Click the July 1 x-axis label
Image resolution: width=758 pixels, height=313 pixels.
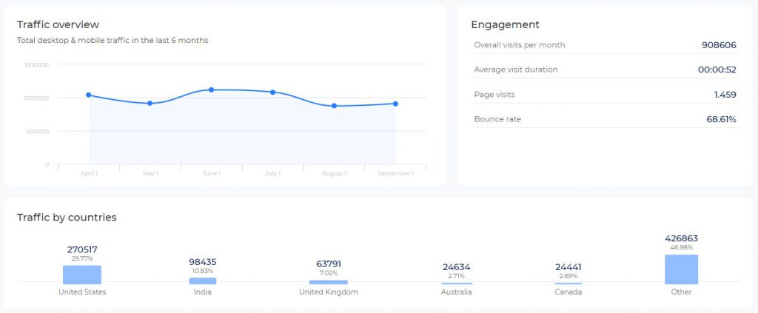pos(272,173)
